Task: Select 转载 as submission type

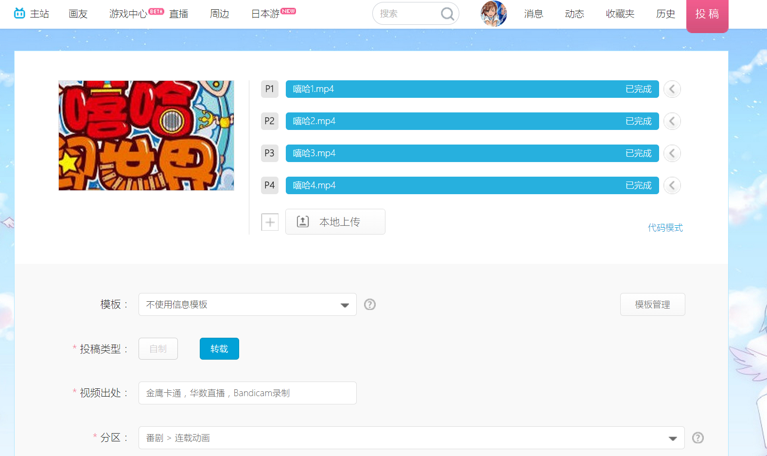Action: [x=219, y=348]
